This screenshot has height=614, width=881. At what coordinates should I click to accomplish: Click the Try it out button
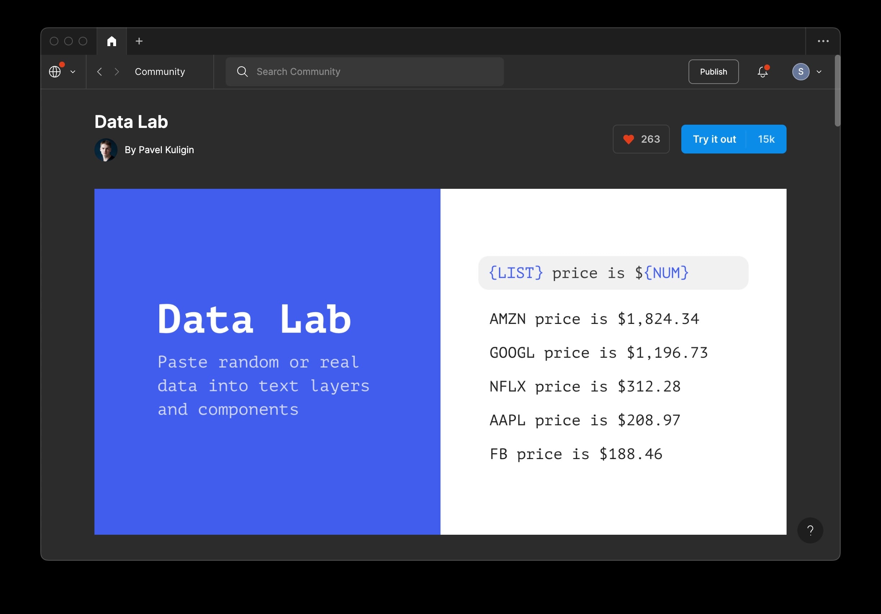714,139
